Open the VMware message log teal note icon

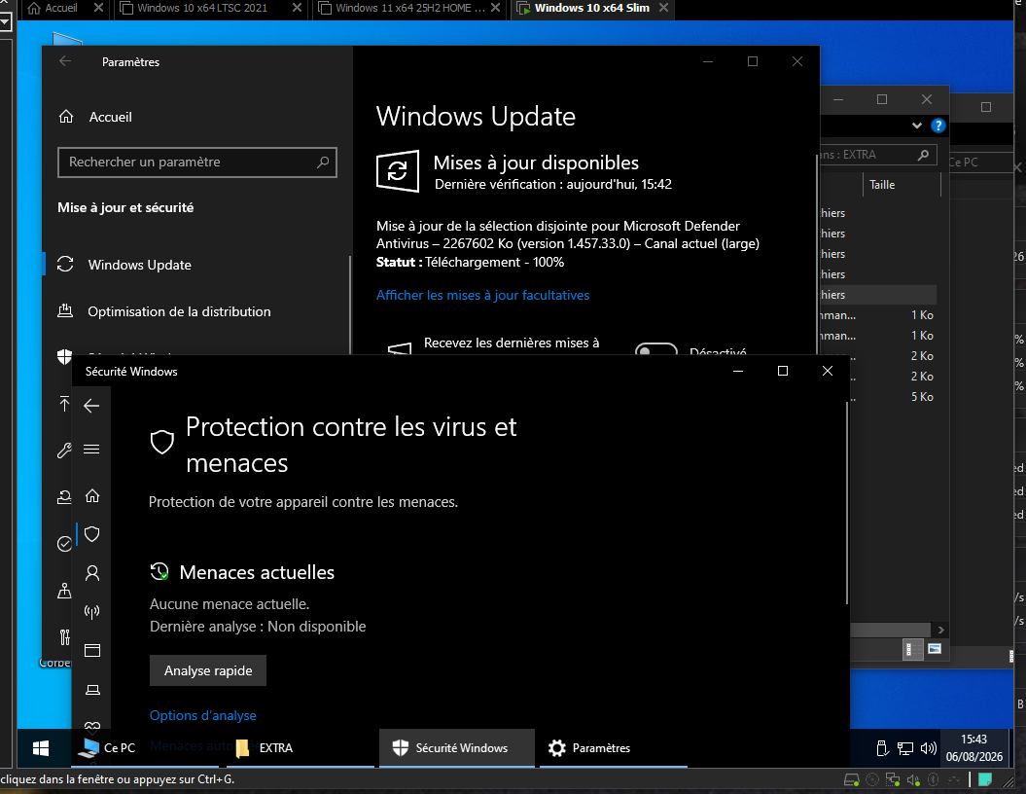tap(985, 779)
